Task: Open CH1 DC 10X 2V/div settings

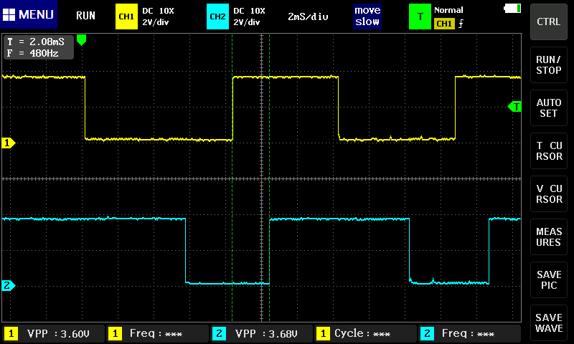Action: click(x=158, y=16)
